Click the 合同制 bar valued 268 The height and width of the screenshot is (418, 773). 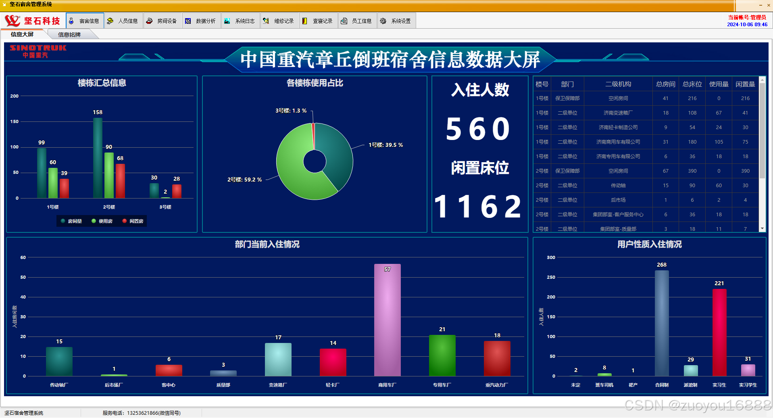point(661,323)
